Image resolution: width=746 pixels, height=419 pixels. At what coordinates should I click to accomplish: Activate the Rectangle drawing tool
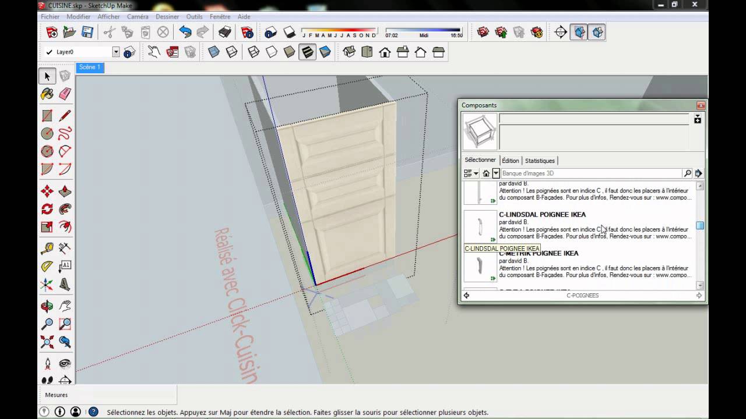(x=47, y=116)
